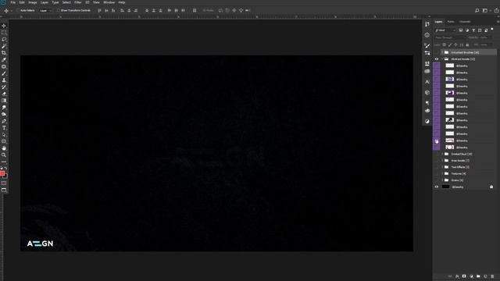Toggle layer filtering on/off switch
The width and height of the screenshot is (500, 281).
coord(492,30)
